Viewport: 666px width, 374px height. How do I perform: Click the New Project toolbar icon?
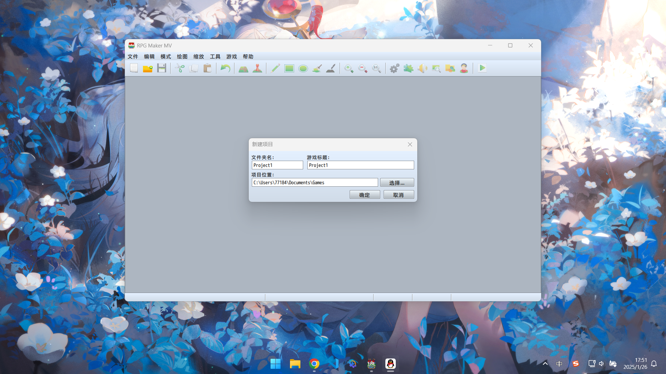[134, 68]
